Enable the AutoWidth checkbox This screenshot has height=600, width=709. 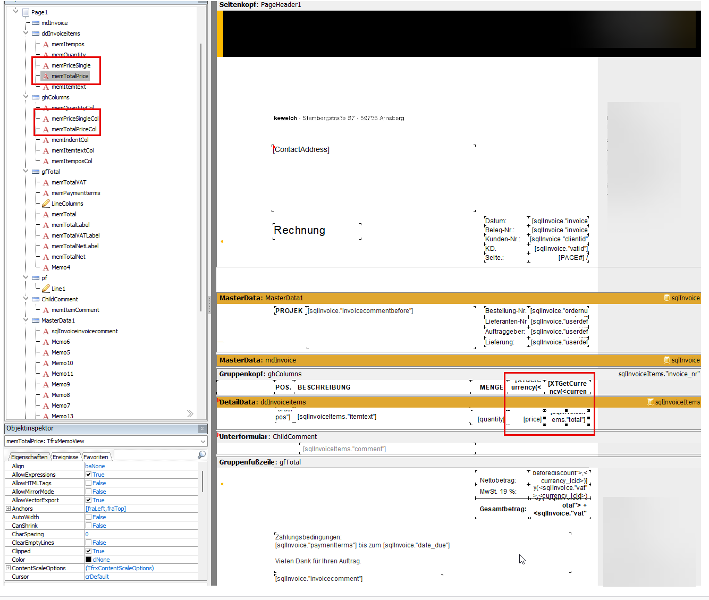pos(88,517)
